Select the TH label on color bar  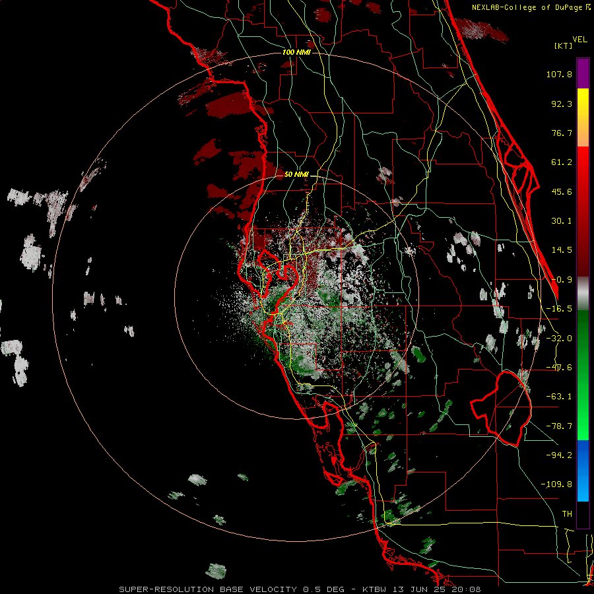(567, 513)
